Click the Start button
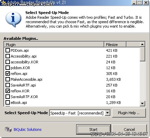 (94, 129)
